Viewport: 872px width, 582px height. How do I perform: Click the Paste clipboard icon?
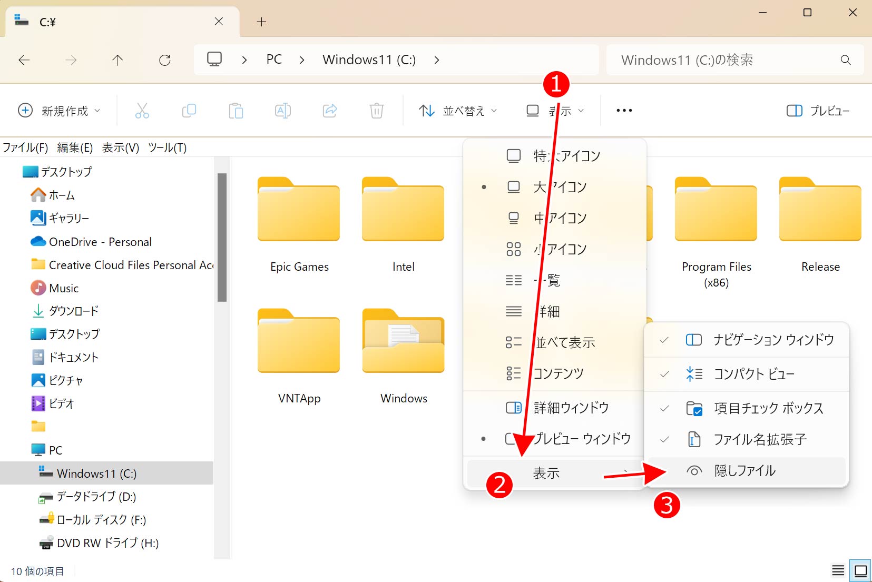tap(236, 111)
